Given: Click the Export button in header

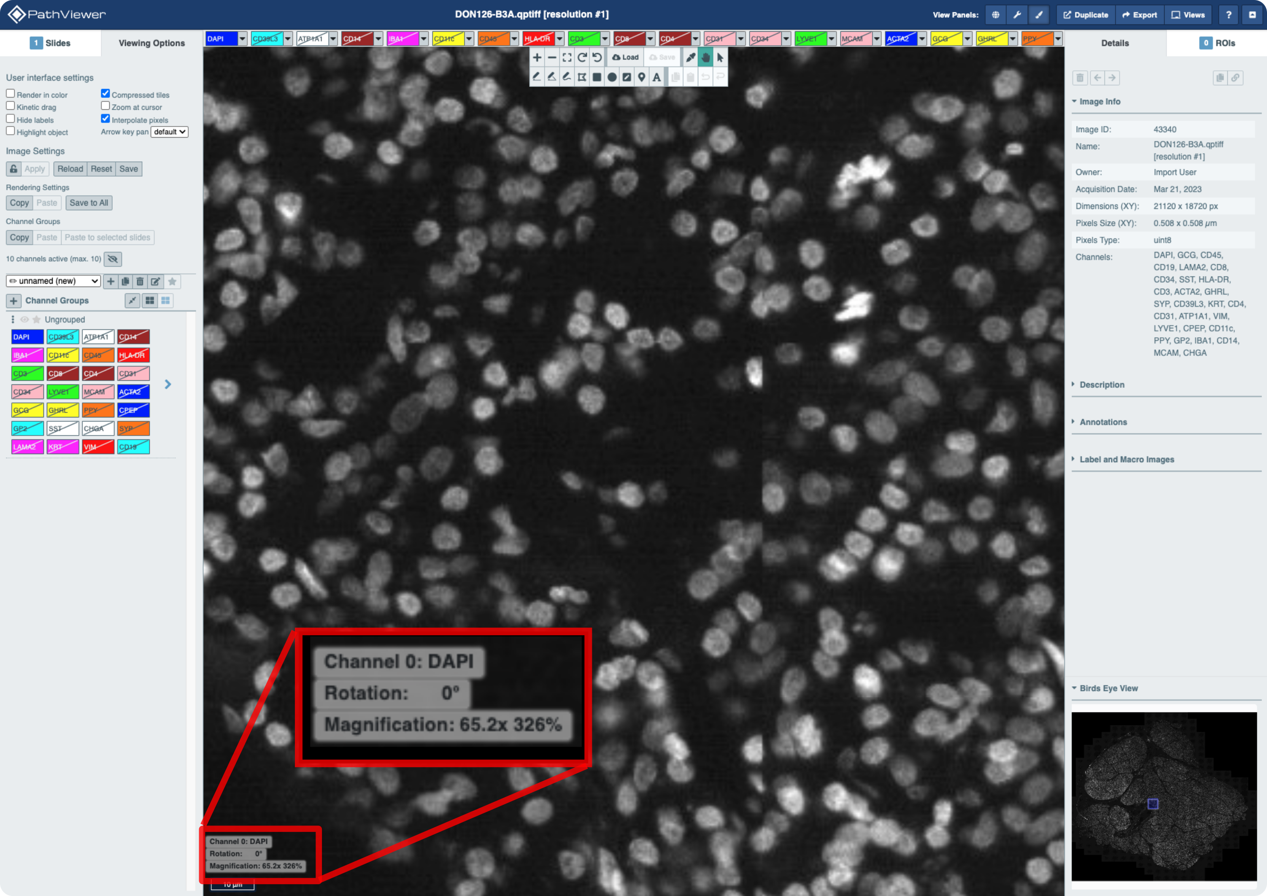Looking at the screenshot, I should tap(1140, 15).
